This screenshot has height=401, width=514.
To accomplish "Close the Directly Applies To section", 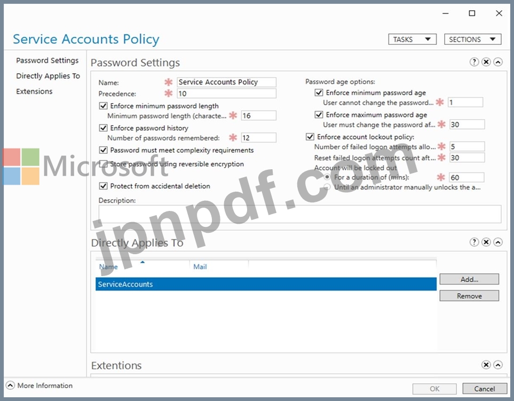I will pos(486,242).
